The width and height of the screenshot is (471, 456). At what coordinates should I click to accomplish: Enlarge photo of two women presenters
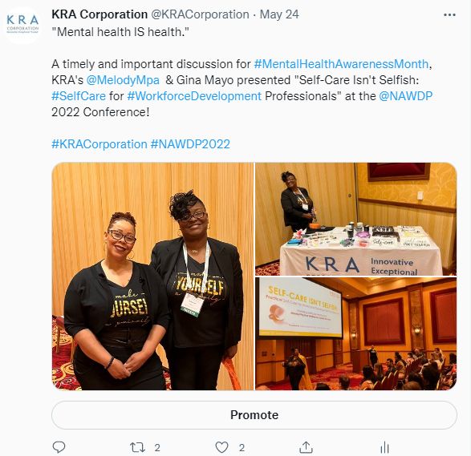[x=152, y=276]
